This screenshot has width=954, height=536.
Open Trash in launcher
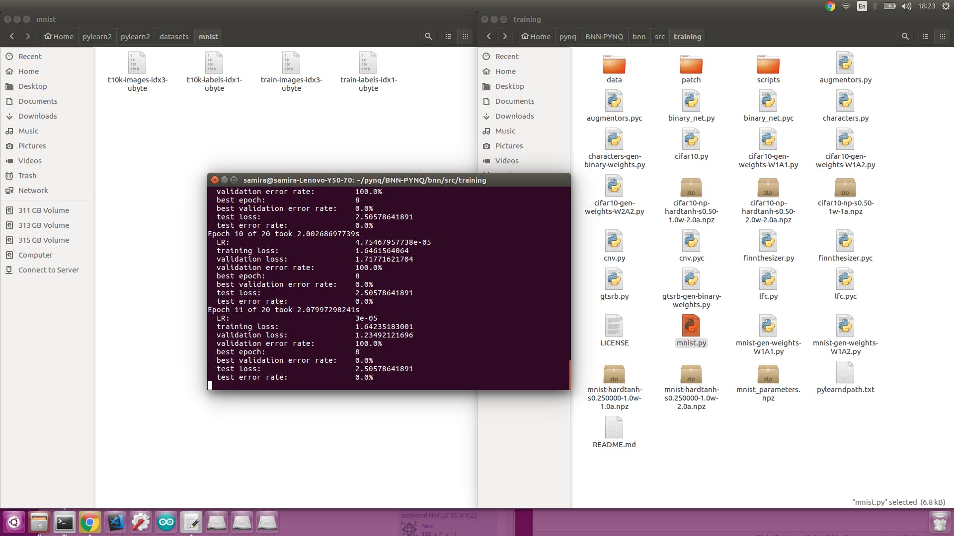(940, 522)
